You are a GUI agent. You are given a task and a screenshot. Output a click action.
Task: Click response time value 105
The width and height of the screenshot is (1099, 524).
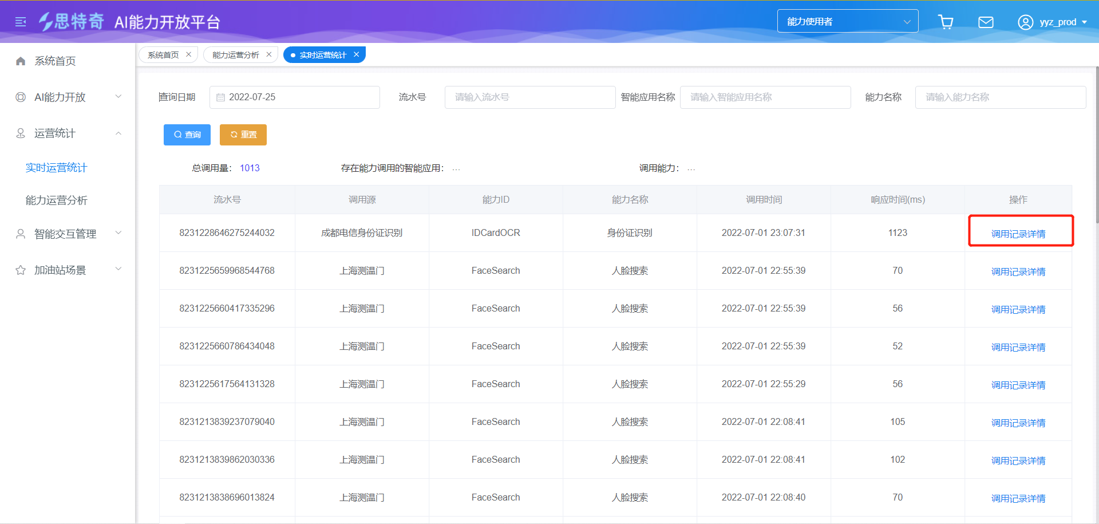click(898, 421)
